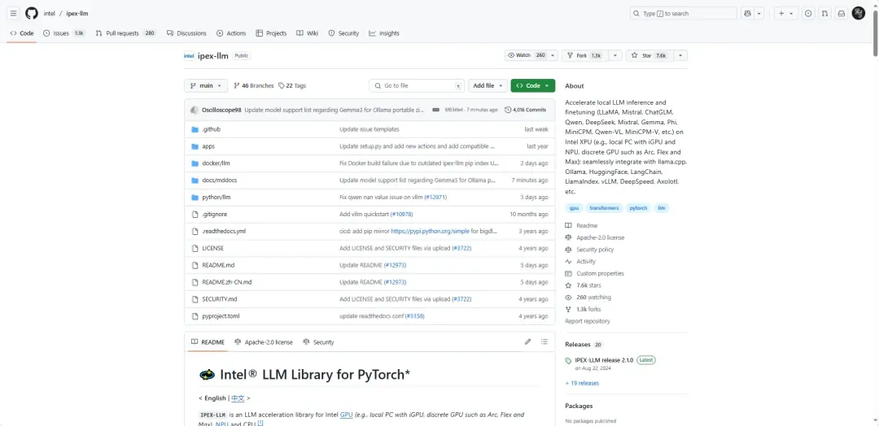
Task: Open the Discussions tab
Action: click(x=186, y=33)
